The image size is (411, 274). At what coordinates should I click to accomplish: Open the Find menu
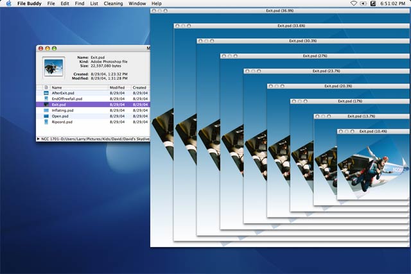click(x=80, y=3)
